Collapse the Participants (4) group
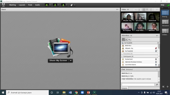The width and height of the screenshot is (170, 95). 122,56
